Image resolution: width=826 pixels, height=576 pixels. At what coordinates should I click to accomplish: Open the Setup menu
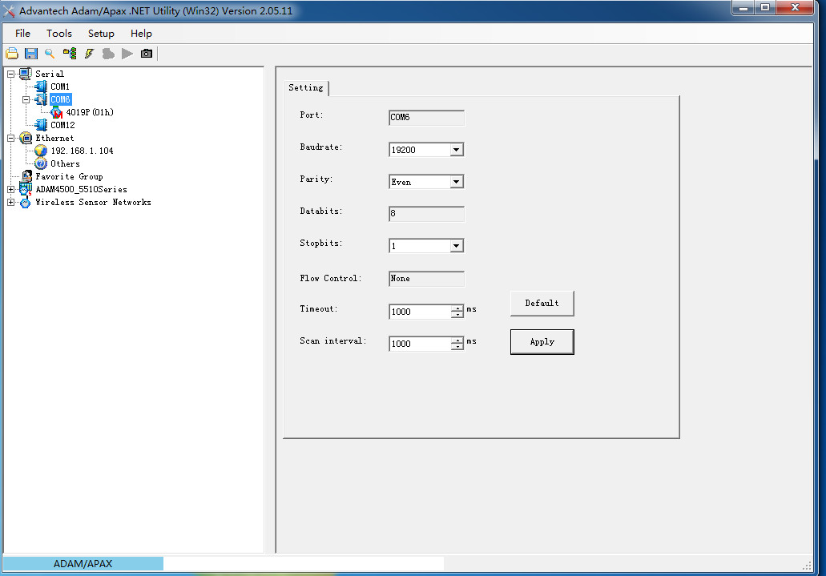pos(101,33)
